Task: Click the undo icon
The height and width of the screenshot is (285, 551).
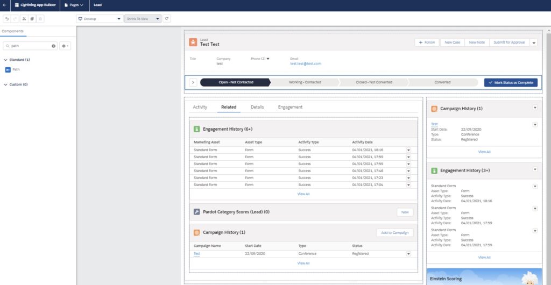Action: (x=6, y=19)
